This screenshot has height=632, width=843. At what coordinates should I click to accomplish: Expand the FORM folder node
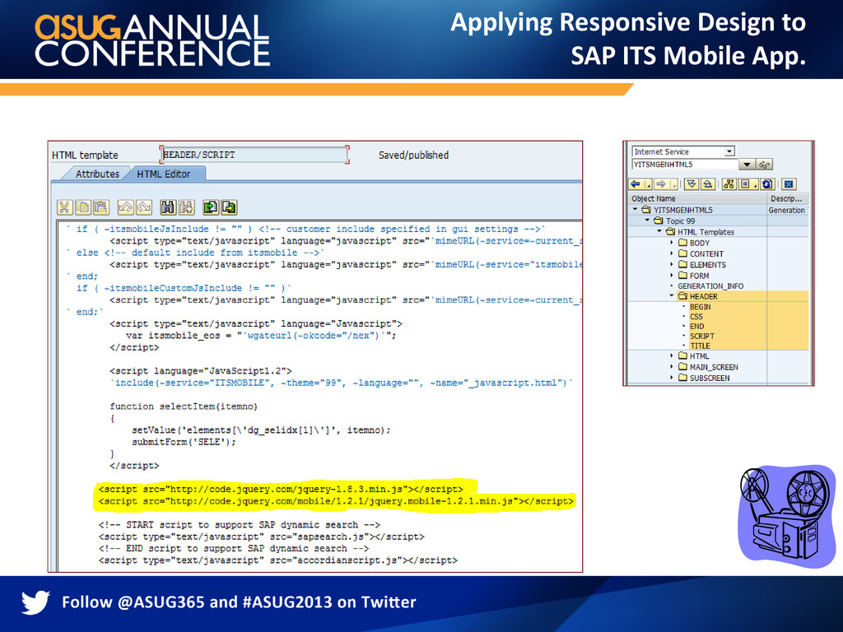point(672,275)
